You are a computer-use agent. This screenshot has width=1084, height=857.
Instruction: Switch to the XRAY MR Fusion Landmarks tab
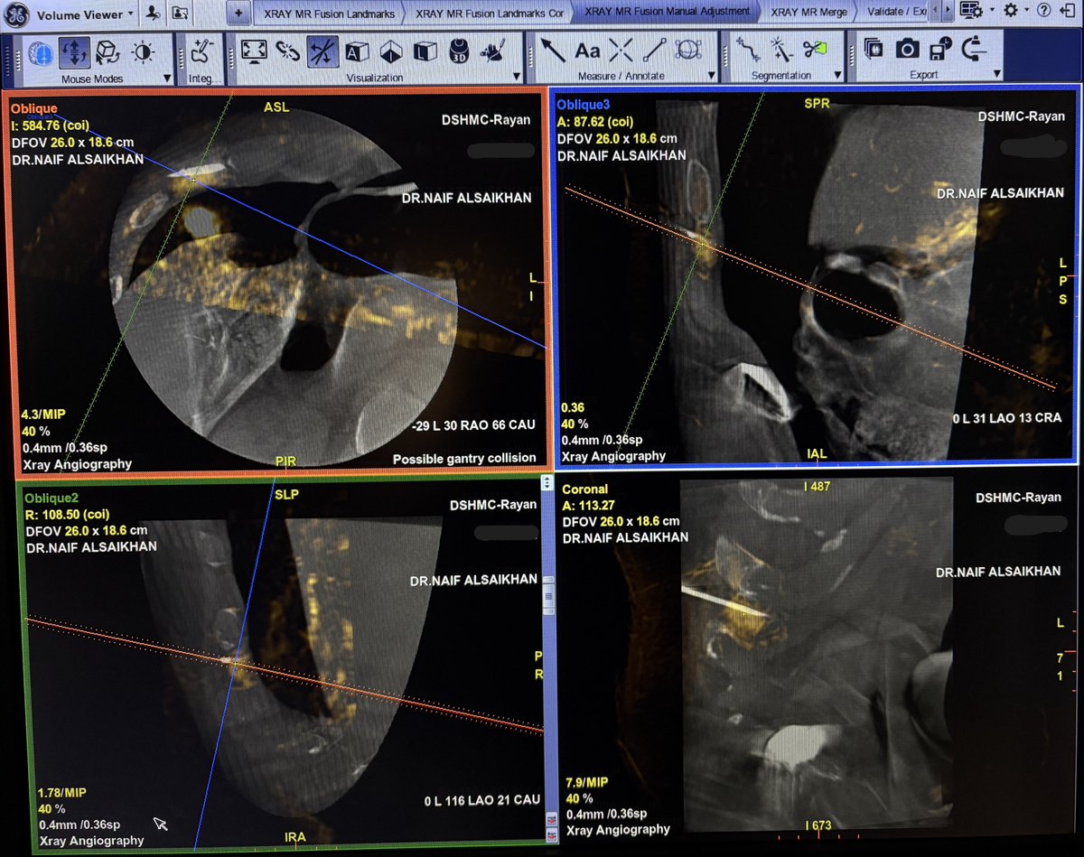pos(329,14)
